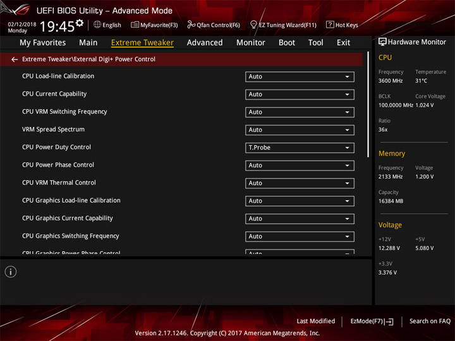Click the globe language icon
This screenshot has width=455, height=341.
coord(97,25)
